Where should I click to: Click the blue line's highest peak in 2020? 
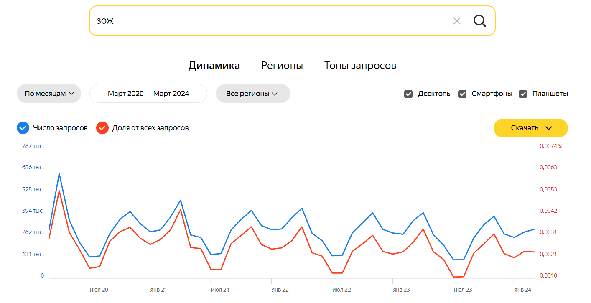[x=59, y=173]
